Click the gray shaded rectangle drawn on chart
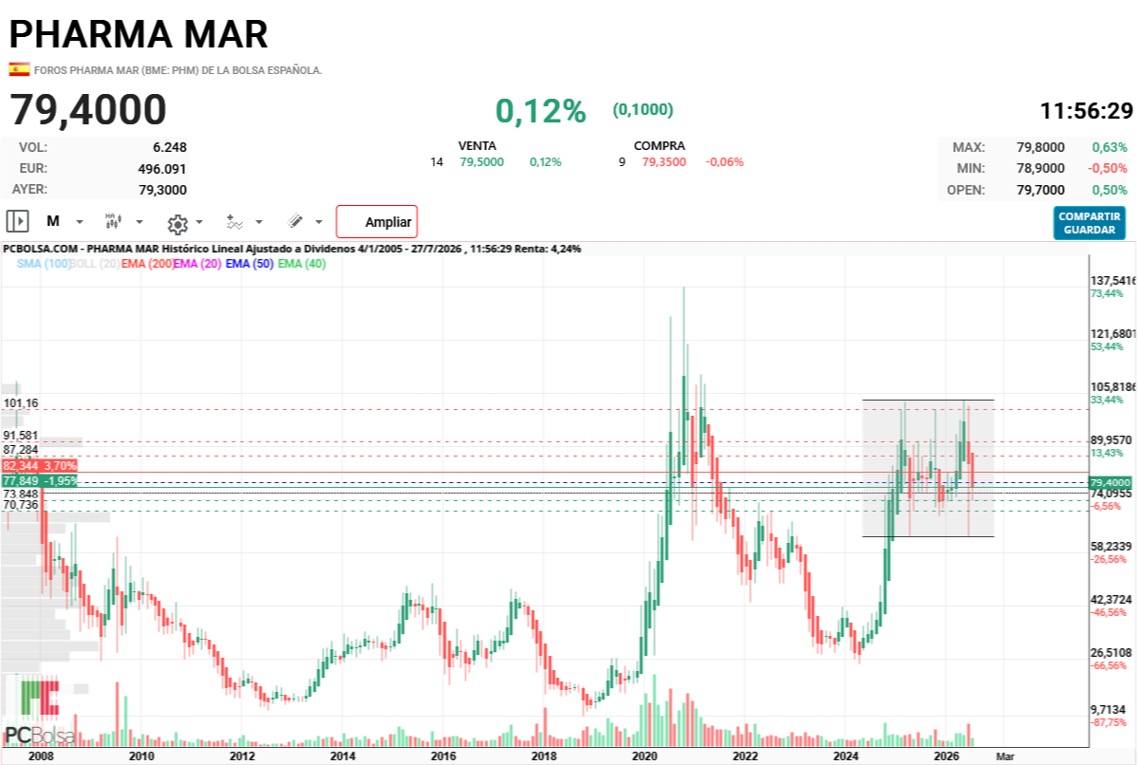The width and height of the screenshot is (1139, 765). tap(927, 468)
